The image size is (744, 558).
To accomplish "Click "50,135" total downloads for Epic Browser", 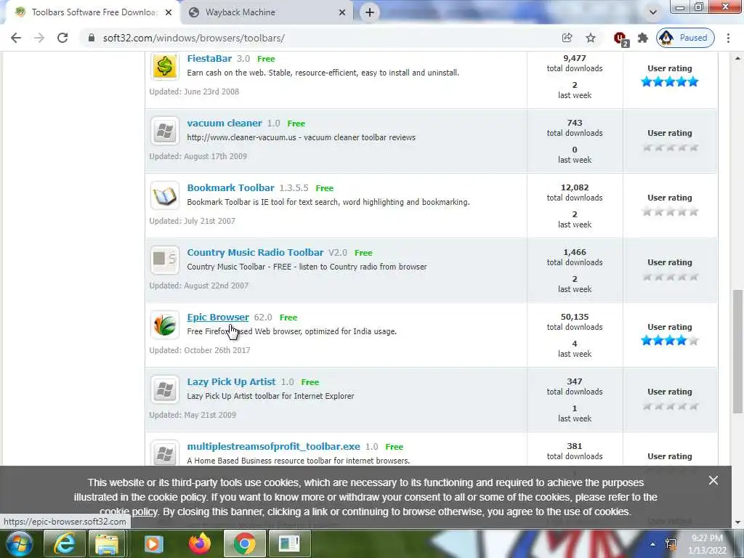I will tap(575, 317).
